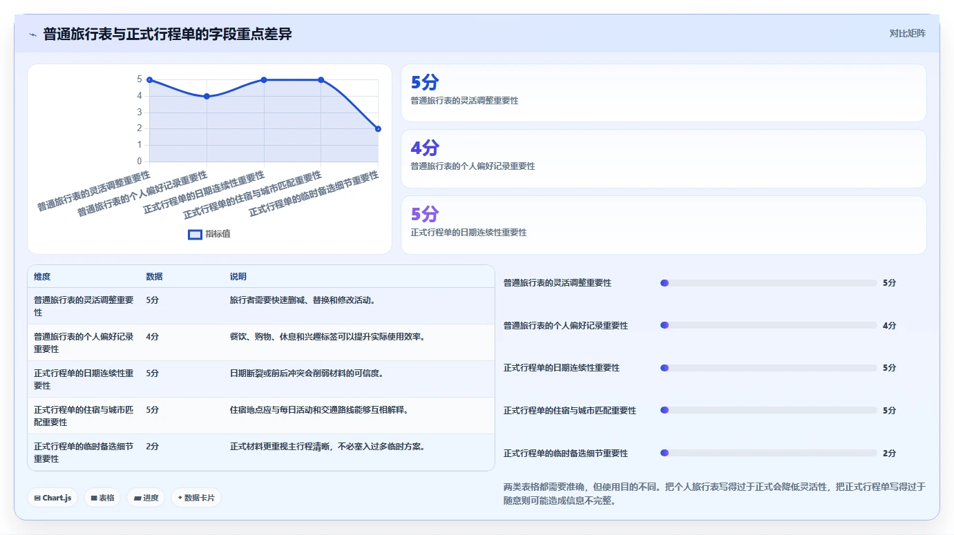
Task: Select the Chart.js tag chip
Action: point(53,498)
